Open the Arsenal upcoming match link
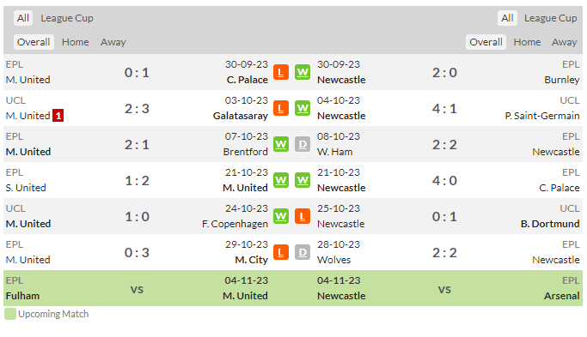Image resolution: width=587 pixels, height=337 pixels. (x=562, y=296)
